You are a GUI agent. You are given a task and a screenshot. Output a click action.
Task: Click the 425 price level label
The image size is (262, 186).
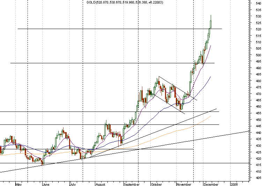coord(258,152)
